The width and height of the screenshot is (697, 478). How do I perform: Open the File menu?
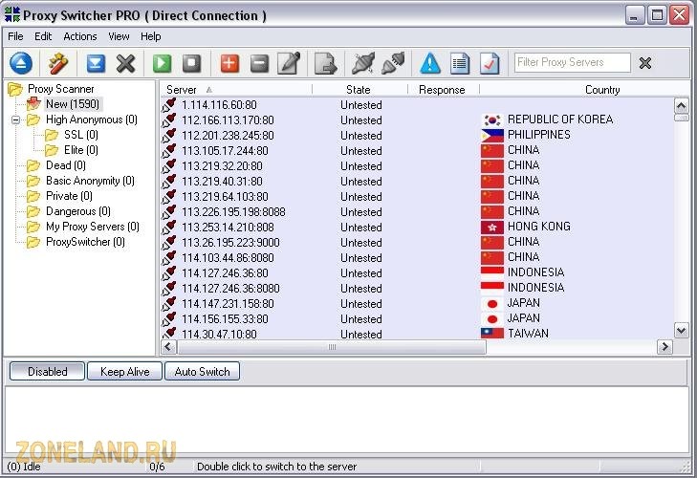[x=15, y=36]
